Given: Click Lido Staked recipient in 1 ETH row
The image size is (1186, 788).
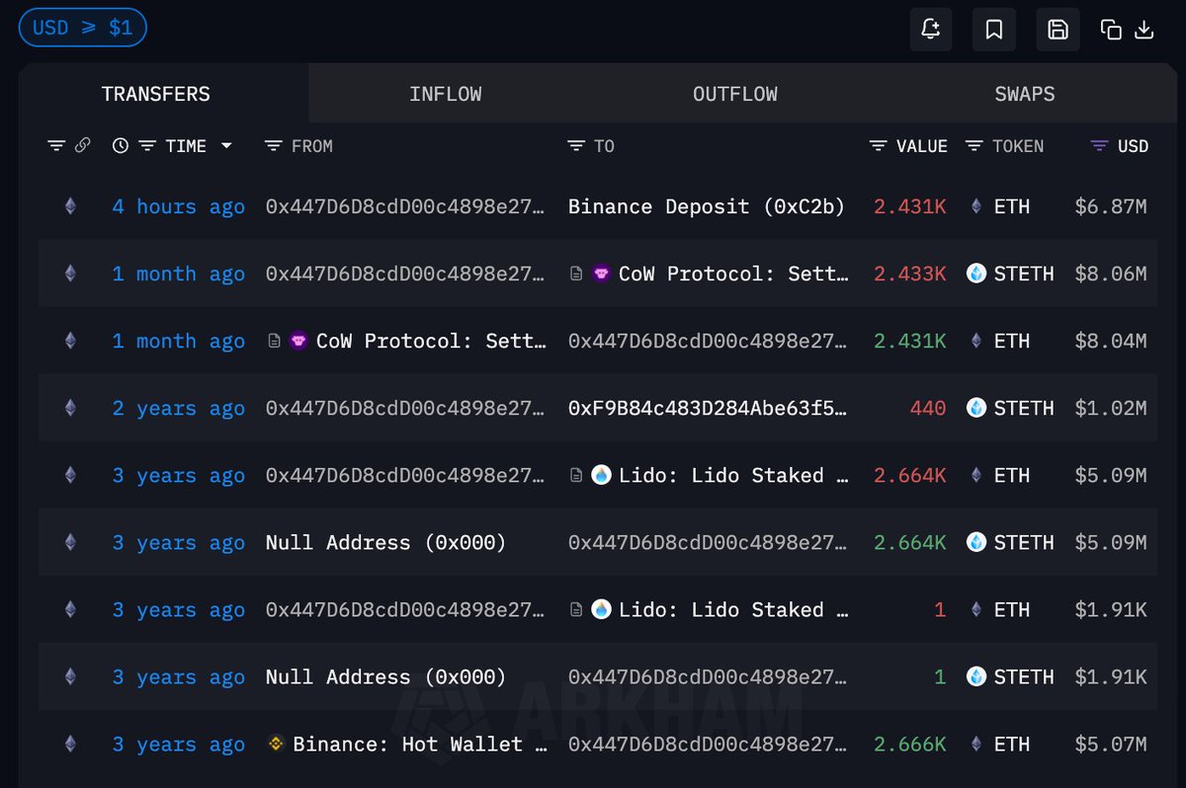Looking at the screenshot, I should [733, 610].
